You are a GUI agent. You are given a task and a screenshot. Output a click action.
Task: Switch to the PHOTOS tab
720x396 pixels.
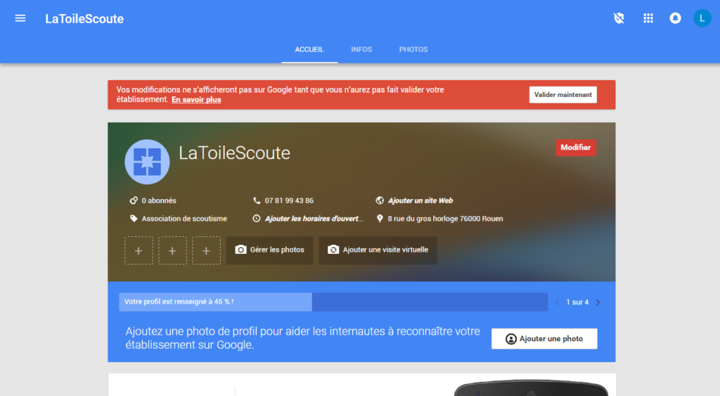pos(413,50)
